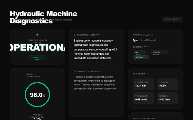
Task: Click the Executive Summary heading
Action: [x=88, y=35]
